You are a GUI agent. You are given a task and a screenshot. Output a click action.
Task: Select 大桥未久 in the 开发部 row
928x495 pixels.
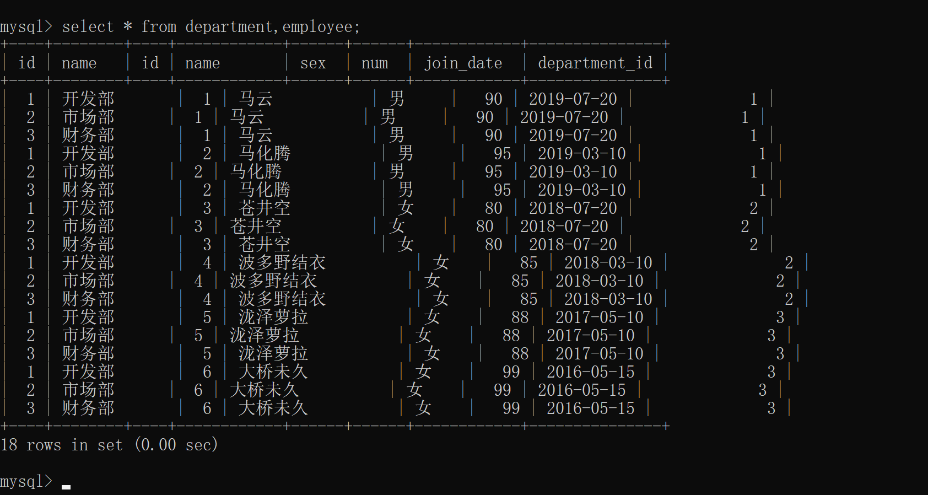tap(273, 372)
